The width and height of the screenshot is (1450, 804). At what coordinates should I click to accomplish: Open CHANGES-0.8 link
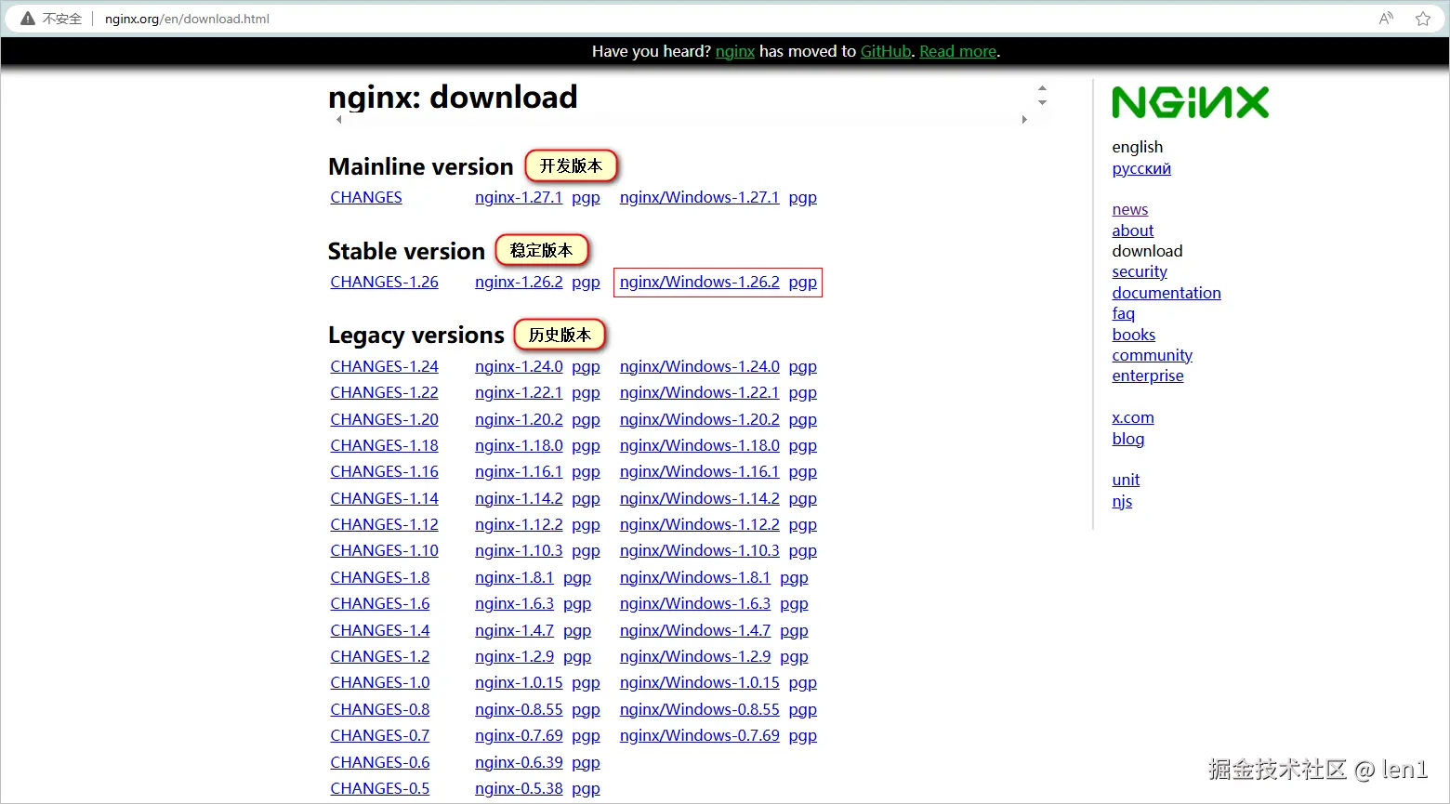pos(379,709)
